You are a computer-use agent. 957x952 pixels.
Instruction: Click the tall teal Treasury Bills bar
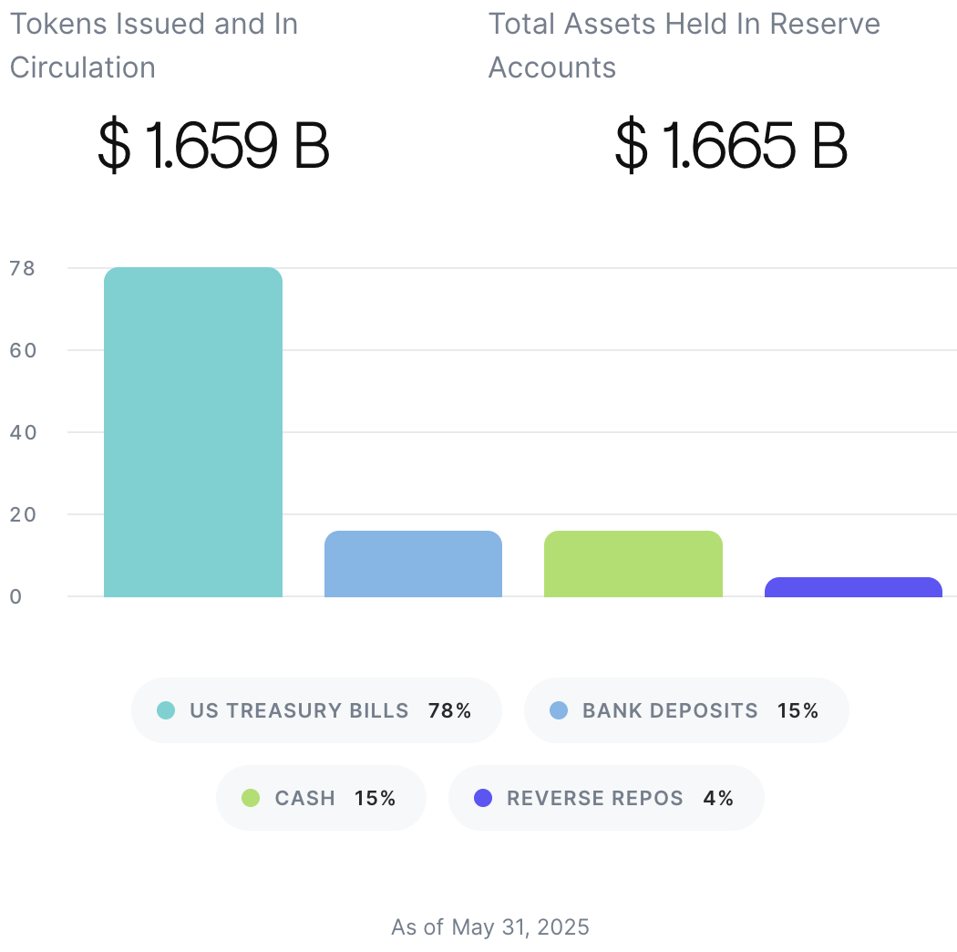pyautogui.click(x=193, y=432)
